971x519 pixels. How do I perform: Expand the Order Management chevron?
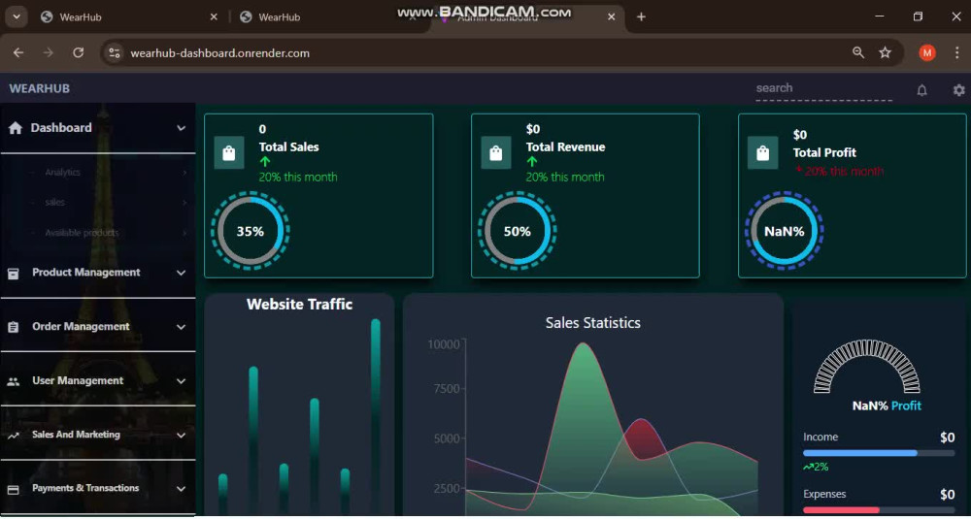pos(181,327)
